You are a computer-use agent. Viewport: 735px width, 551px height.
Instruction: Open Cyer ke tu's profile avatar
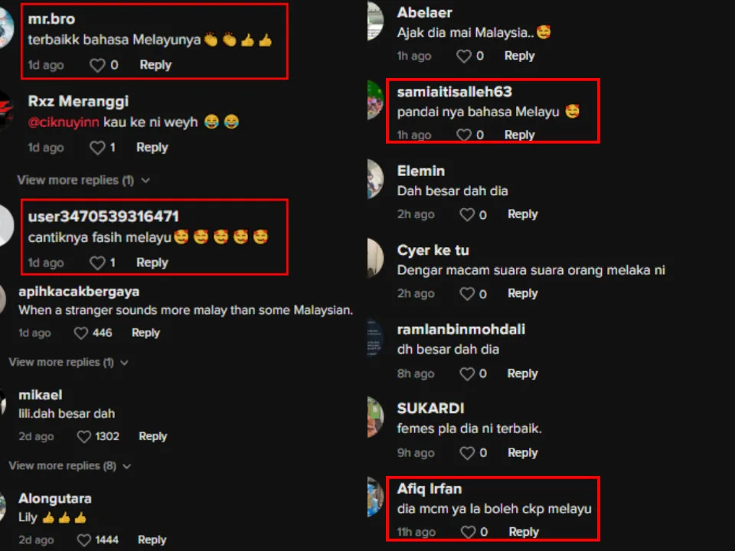tap(375, 258)
